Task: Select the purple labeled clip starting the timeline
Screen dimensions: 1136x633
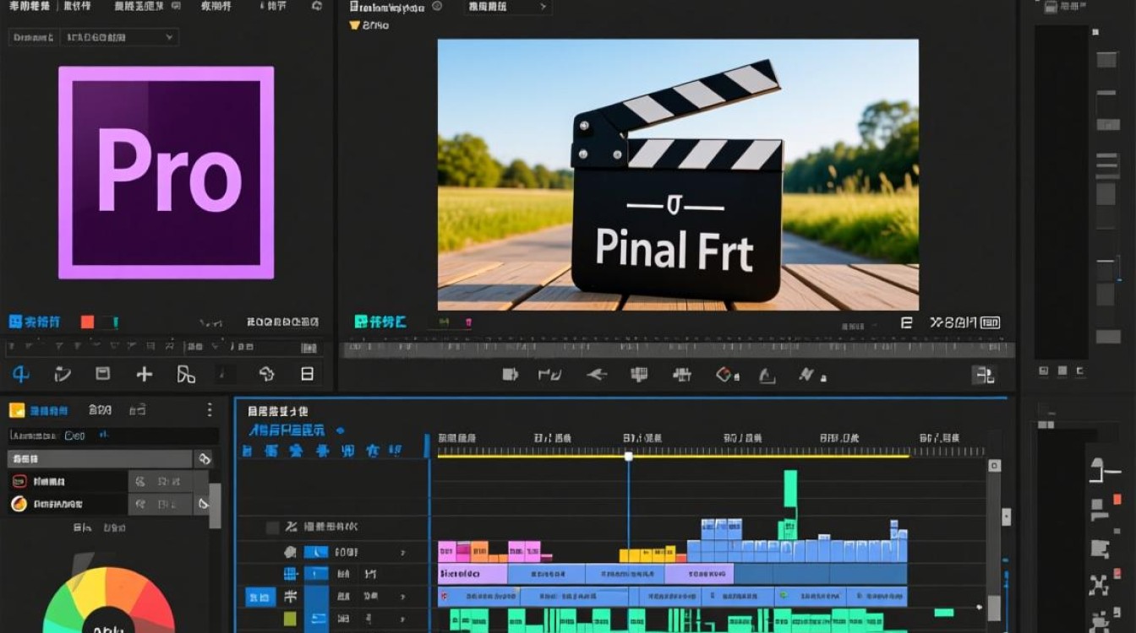Action: tap(472, 574)
